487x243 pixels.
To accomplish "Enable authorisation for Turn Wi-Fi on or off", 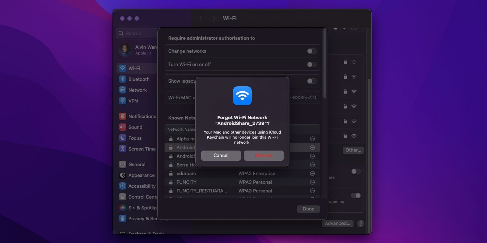I will coord(311,64).
